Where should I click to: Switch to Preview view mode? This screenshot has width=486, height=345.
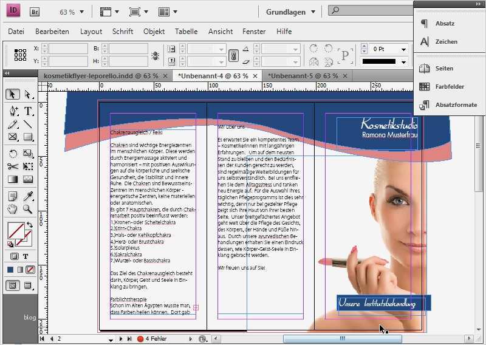(x=28, y=285)
